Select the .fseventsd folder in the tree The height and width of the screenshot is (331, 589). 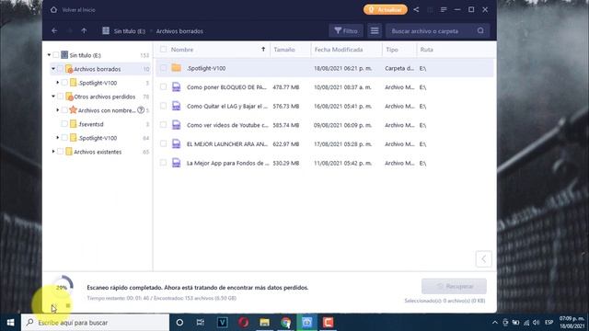(x=91, y=124)
